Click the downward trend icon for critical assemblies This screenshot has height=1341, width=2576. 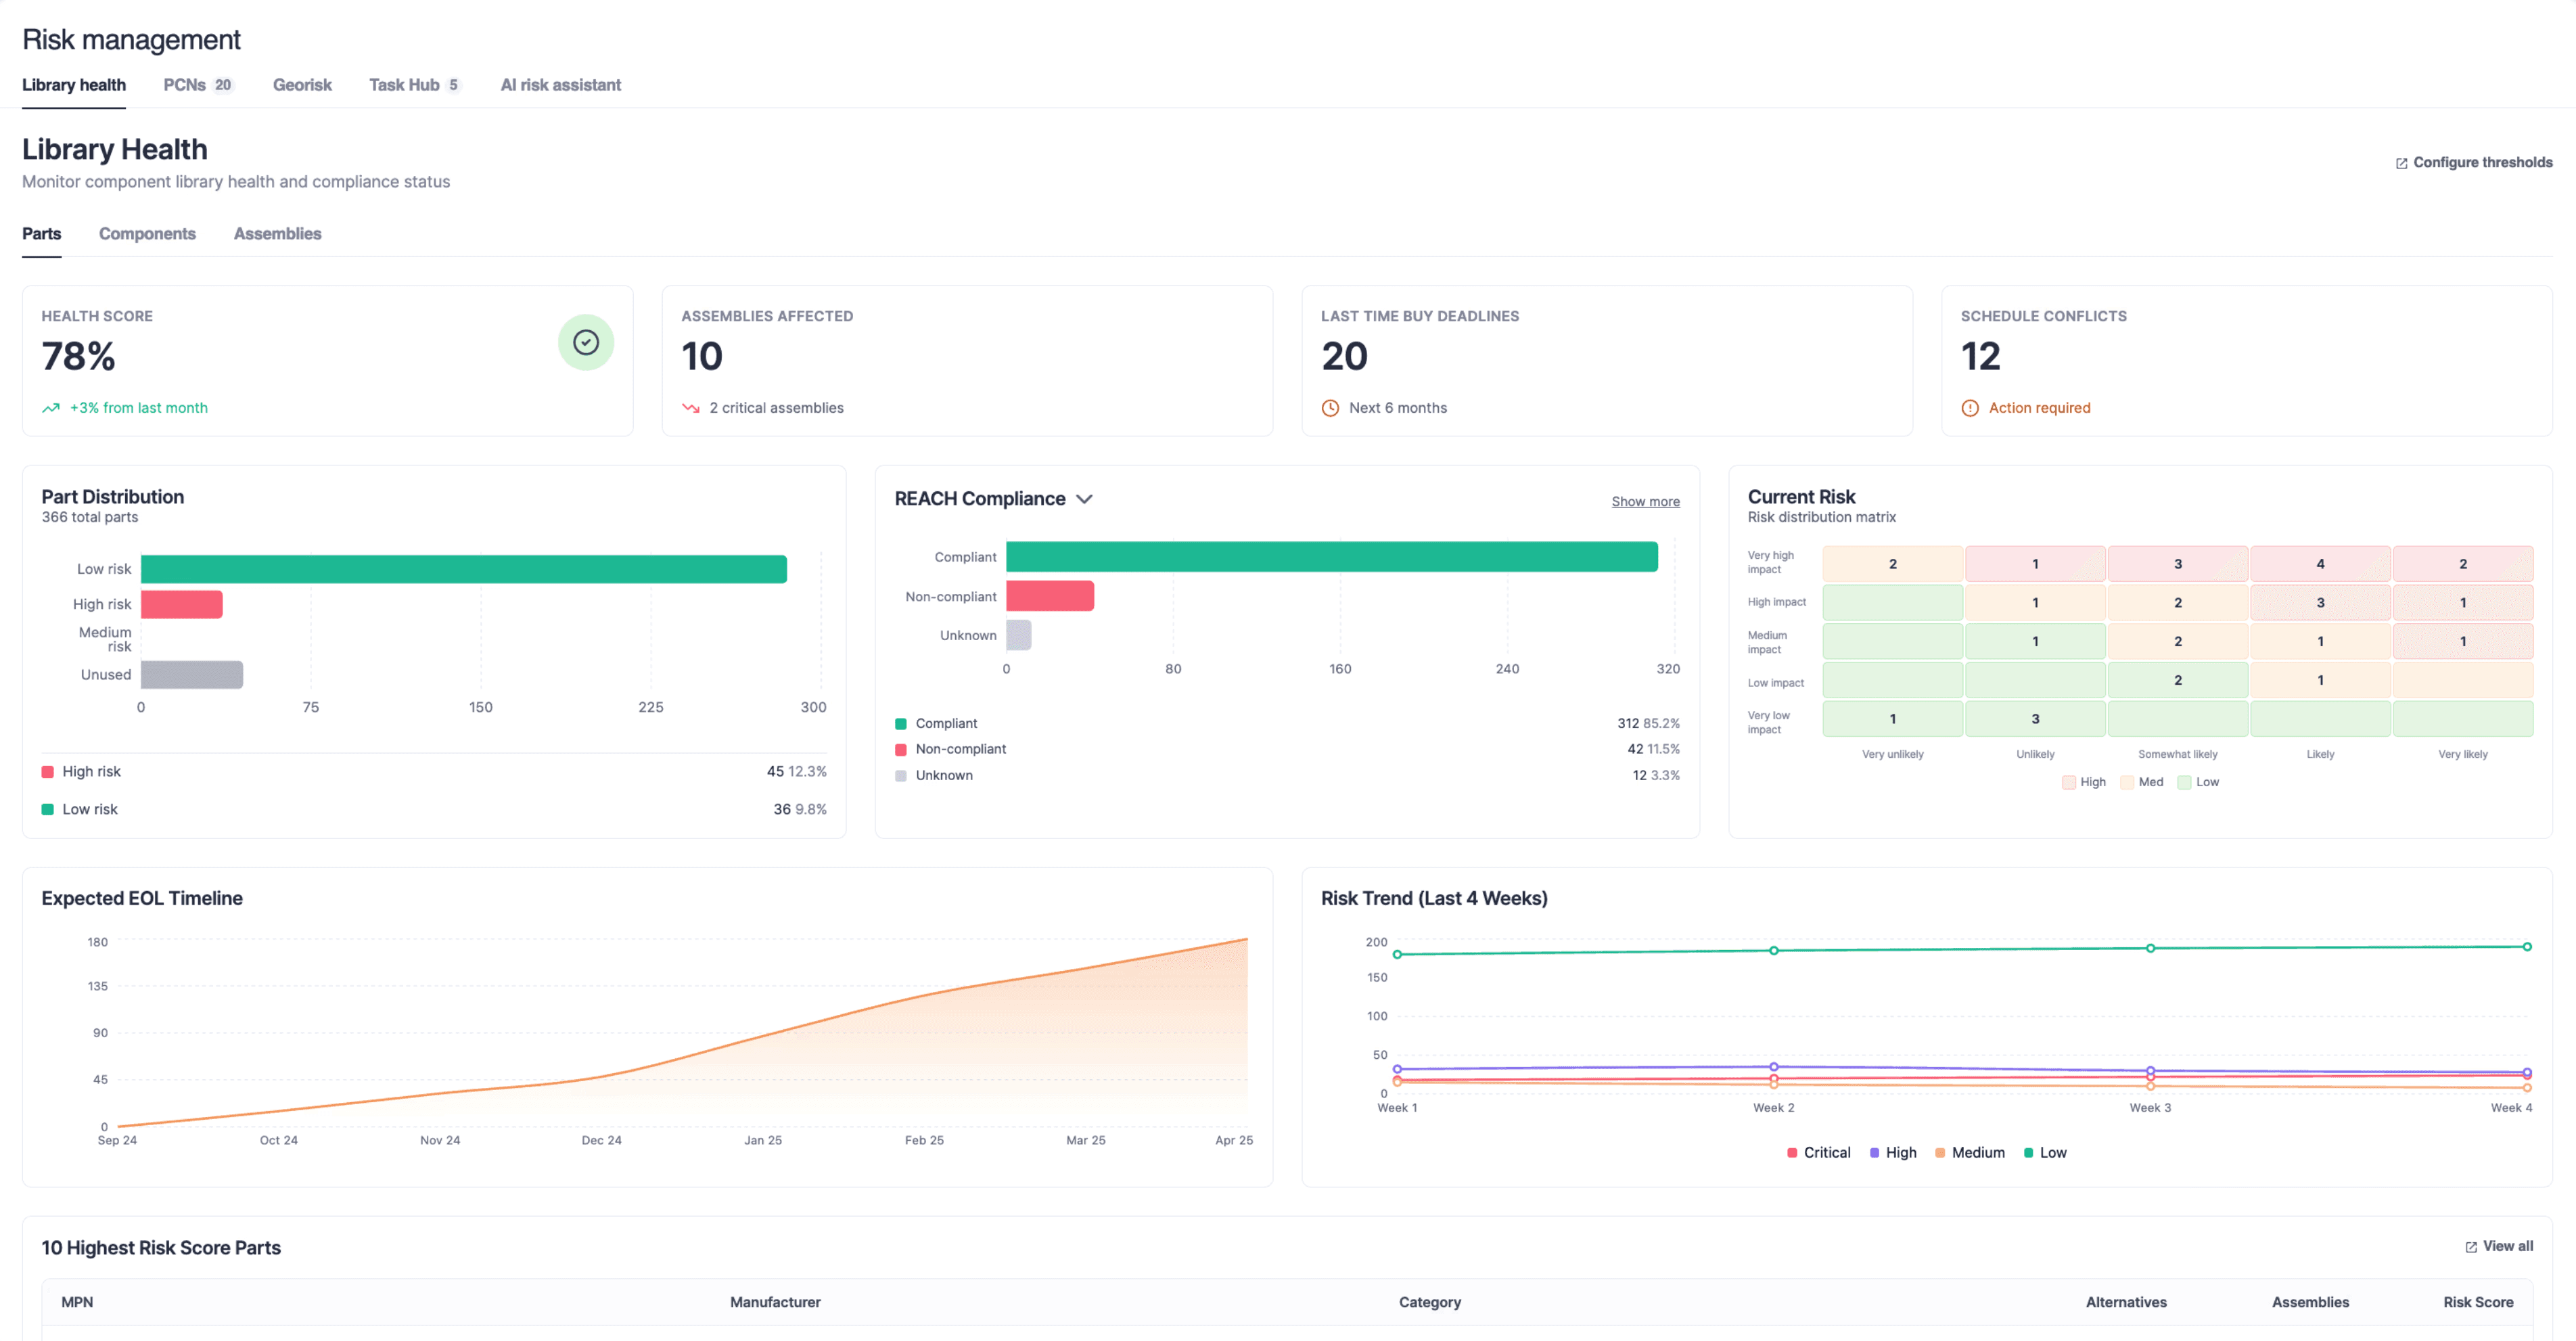tap(690, 408)
